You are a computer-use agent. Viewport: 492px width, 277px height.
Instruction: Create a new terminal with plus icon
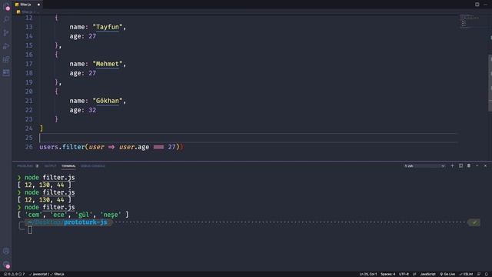(x=452, y=166)
